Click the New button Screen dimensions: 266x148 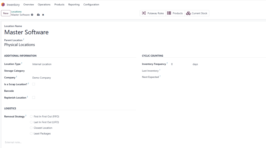pos(6,13)
